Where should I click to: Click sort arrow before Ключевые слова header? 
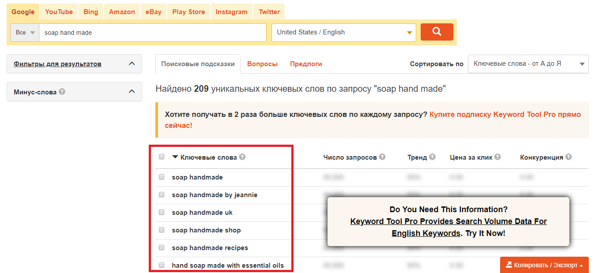[x=175, y=157]
